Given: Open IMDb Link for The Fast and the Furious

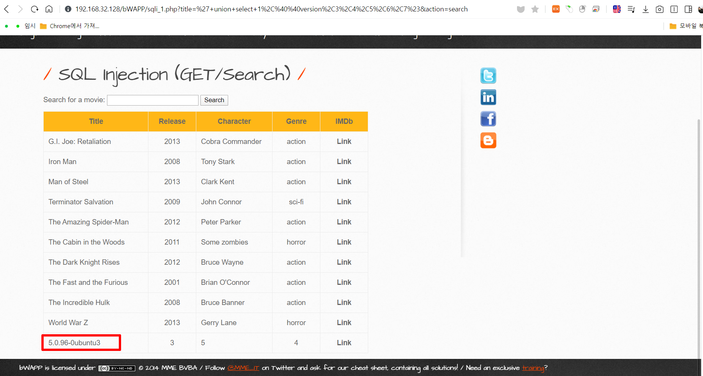Looking at the screenshot, I should [344, 282].
